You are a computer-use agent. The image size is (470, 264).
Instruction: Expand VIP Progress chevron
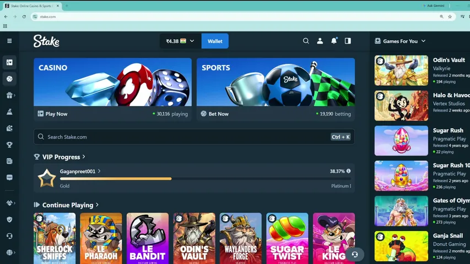pos(84,157)
